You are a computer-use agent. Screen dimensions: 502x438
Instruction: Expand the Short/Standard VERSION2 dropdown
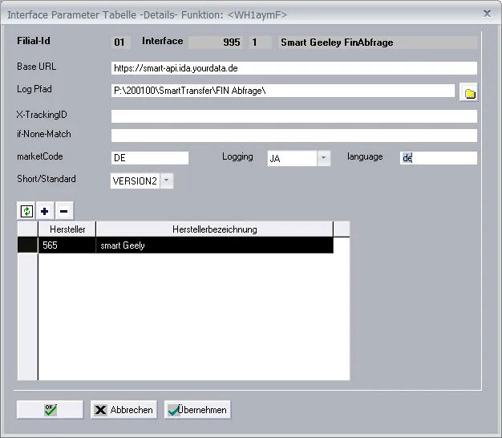(167, 180)
